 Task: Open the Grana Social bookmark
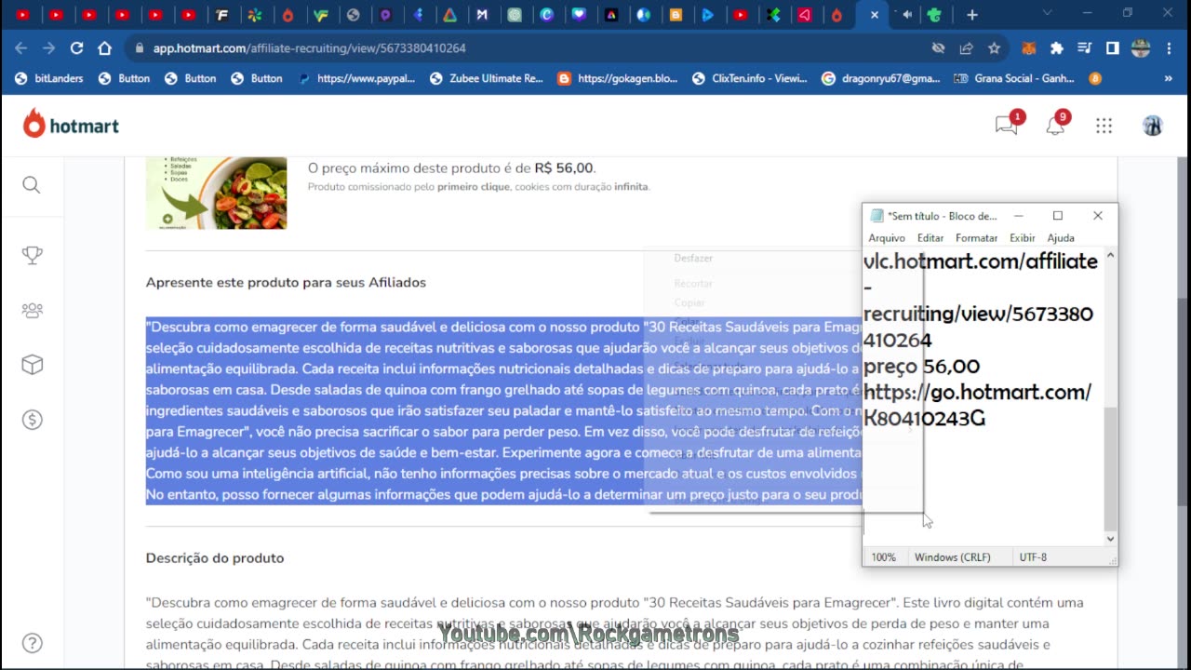click(x=1014, y=78)
